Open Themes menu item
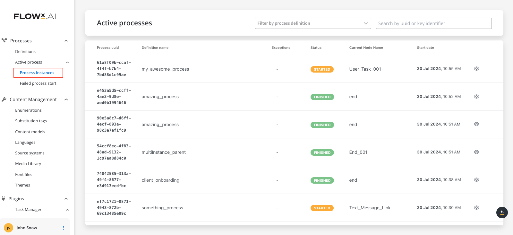This screenshot has height=235, width=513. pyautogui.click(x=22, y=185)
